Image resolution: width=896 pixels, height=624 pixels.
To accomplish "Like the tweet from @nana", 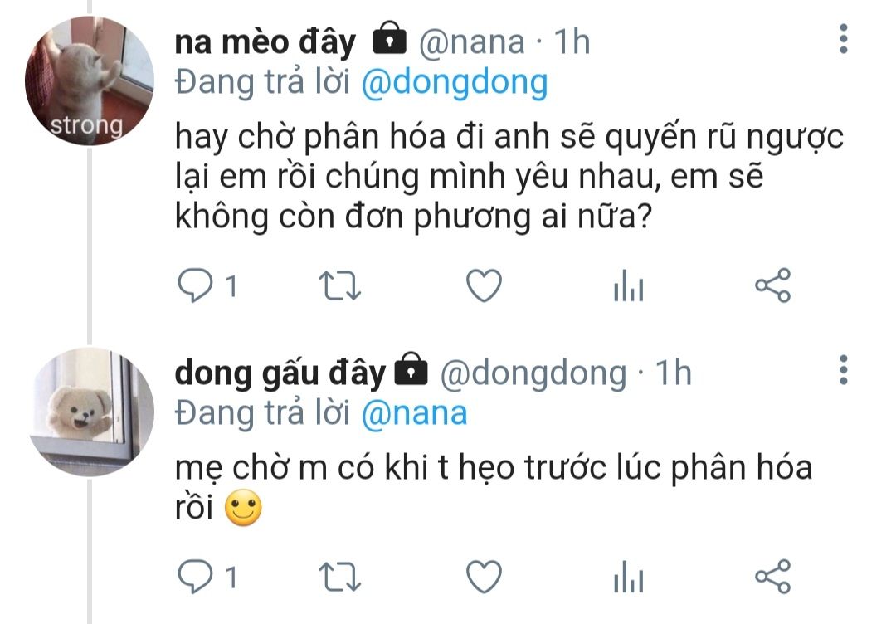I will 484,285.
